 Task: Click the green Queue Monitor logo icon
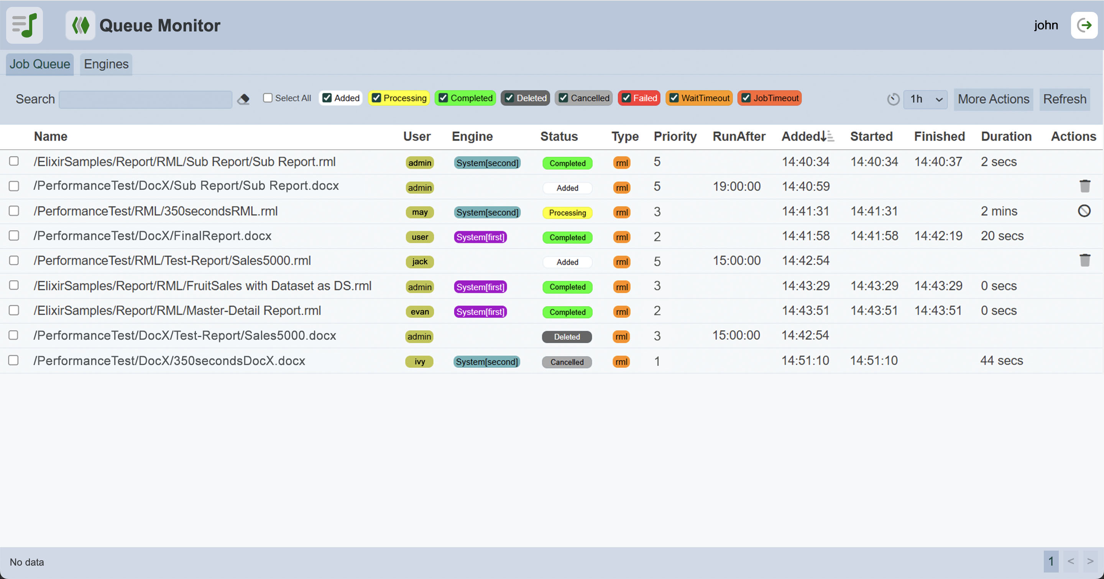[x=80, y=25]
